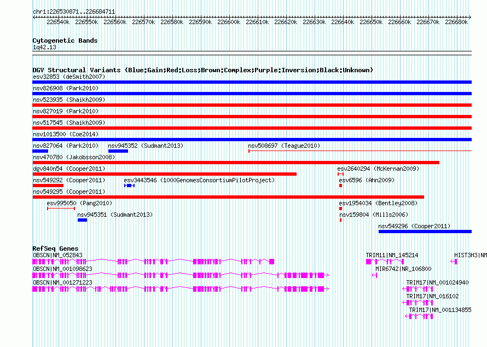Click the esv32853 (deSmith2007) blue gain bar
This screenshot has height=347, width=487.
[252, 82]
